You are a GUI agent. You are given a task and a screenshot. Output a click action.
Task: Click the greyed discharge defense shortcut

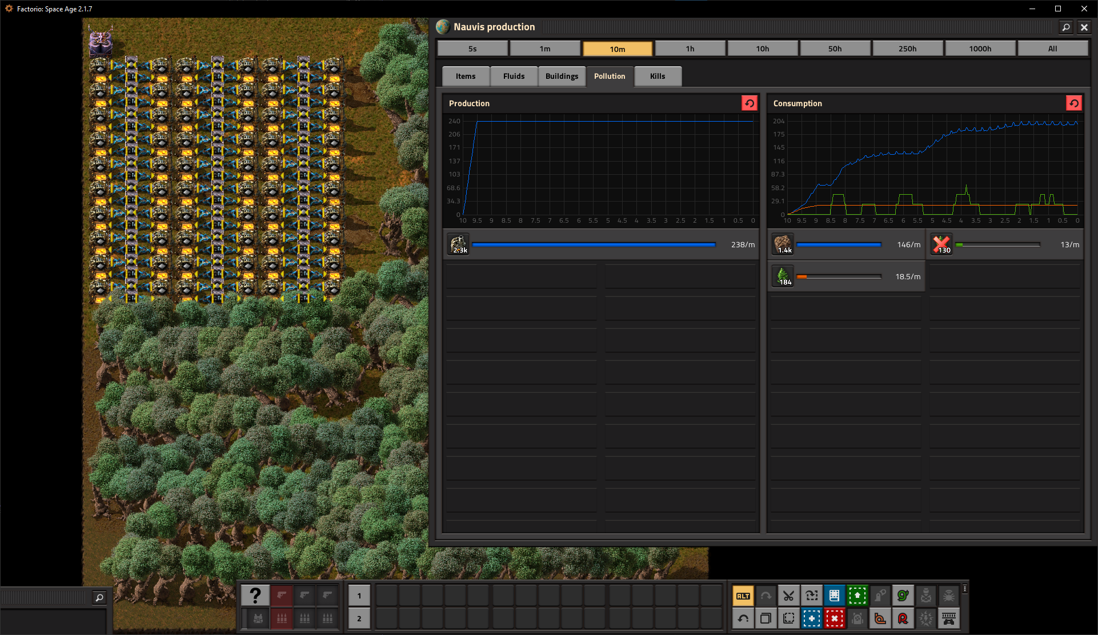click(x=925, y=618)
